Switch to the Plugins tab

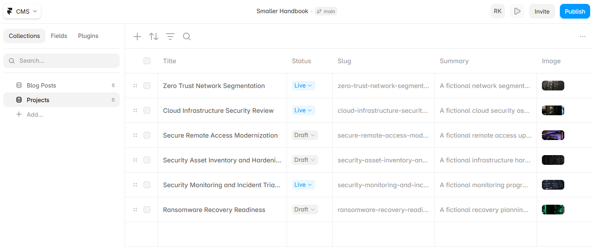pyautogui.click(x=88, y=36)
